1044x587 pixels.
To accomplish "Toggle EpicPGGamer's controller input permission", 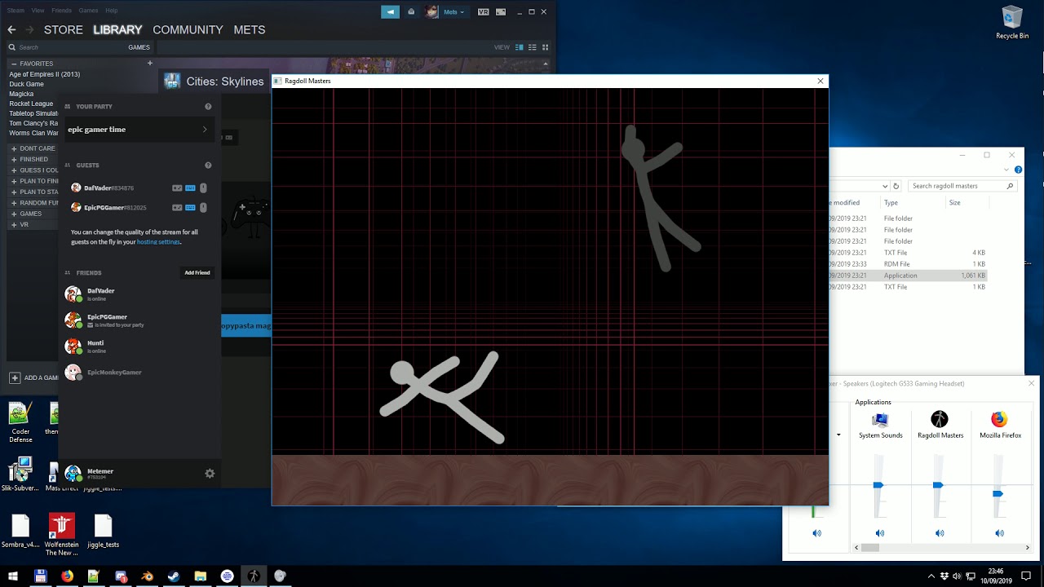I will pos(177,208).
